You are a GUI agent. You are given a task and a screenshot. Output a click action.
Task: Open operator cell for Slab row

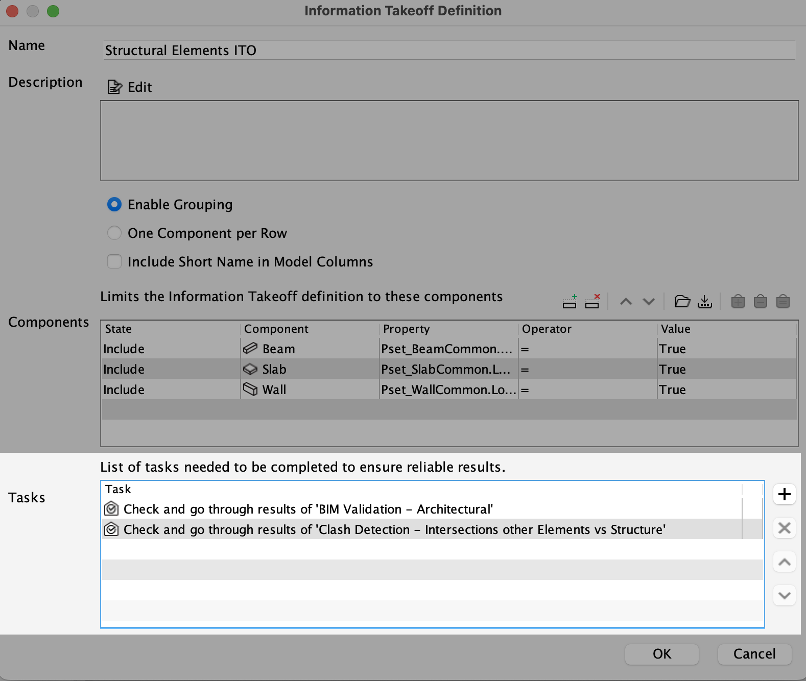[x=588, y=369]
